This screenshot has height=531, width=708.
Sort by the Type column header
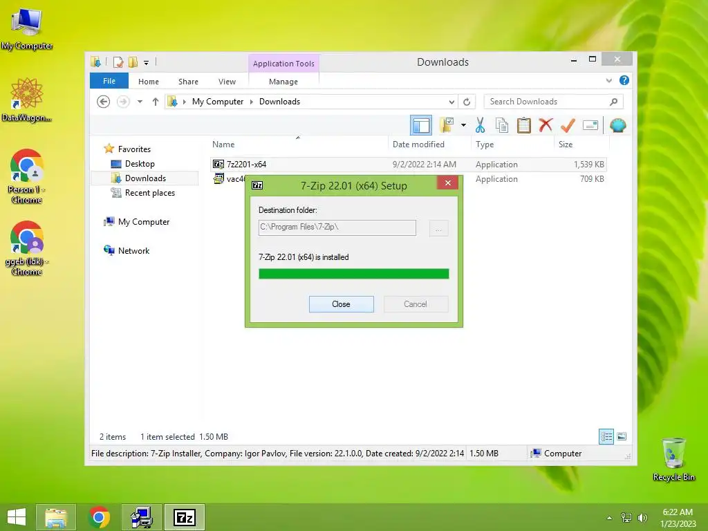click(485, 145)
